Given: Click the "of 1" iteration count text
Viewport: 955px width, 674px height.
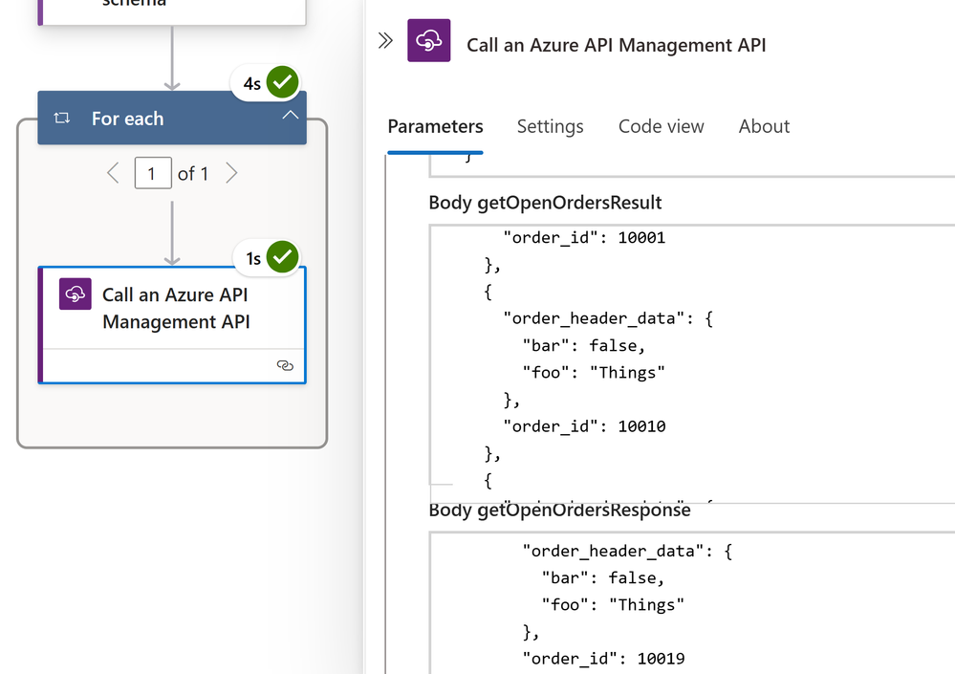Looking at the screenshot, I should pyautogui.click(x=193, y=174).
